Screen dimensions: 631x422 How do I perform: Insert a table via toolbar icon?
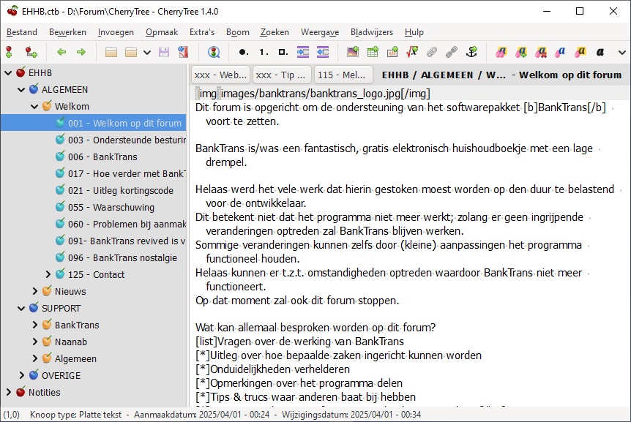click(373, 52)
